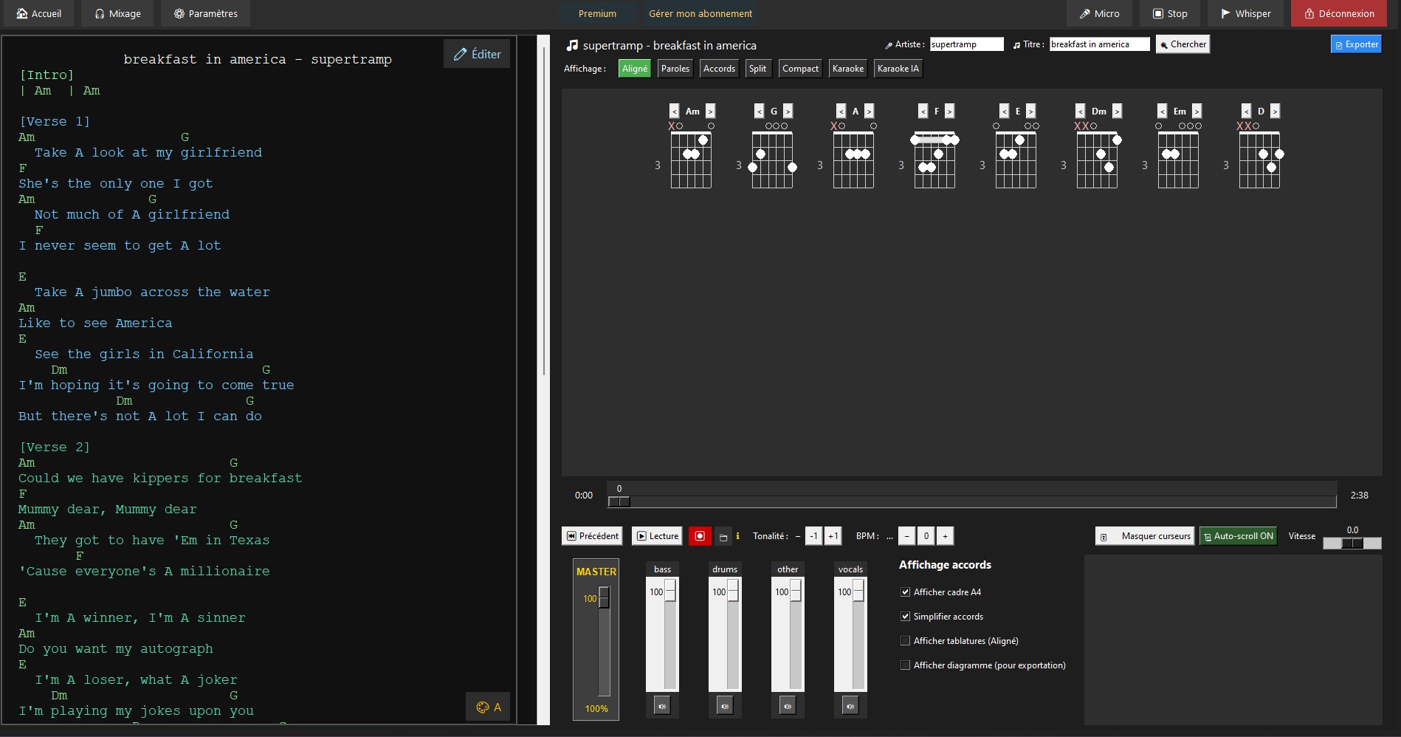
Task: Open Premium page
Action: [597, 13]
